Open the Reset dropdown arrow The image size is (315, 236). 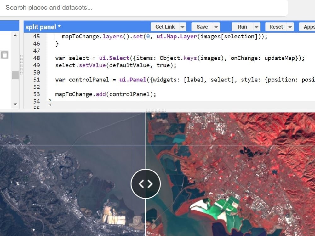click(290, 27)
